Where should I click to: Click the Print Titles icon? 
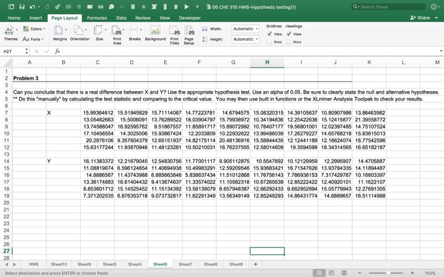point(174,30)
